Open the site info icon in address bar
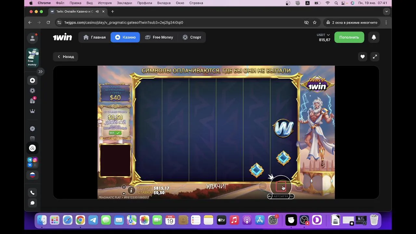This screenshot has height=234, width=416. 59,22
